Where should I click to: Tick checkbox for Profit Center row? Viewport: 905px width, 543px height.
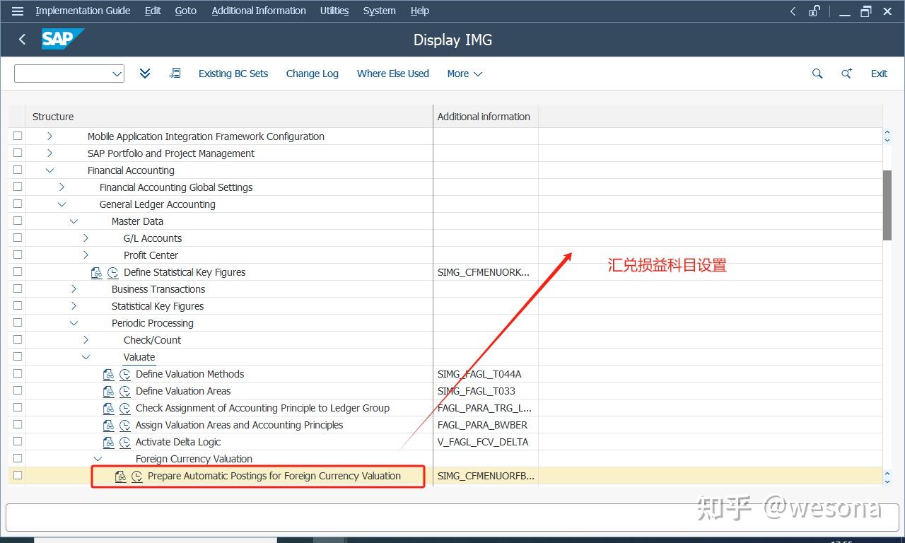(18, 255)
